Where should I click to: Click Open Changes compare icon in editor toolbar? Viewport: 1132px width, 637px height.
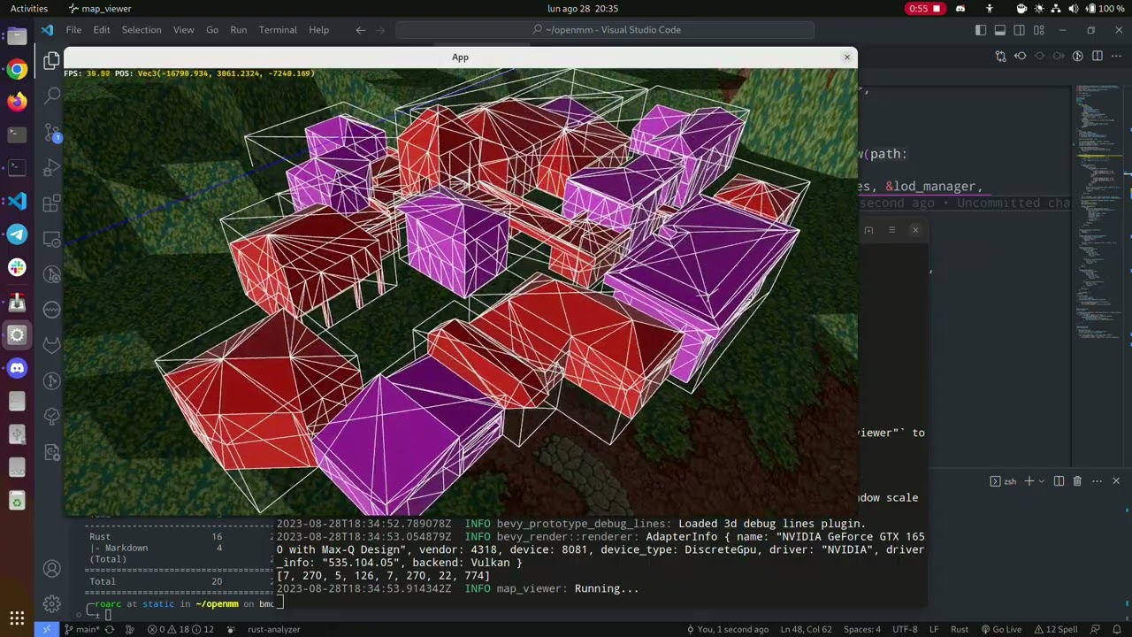click(x=1000, y=56)
